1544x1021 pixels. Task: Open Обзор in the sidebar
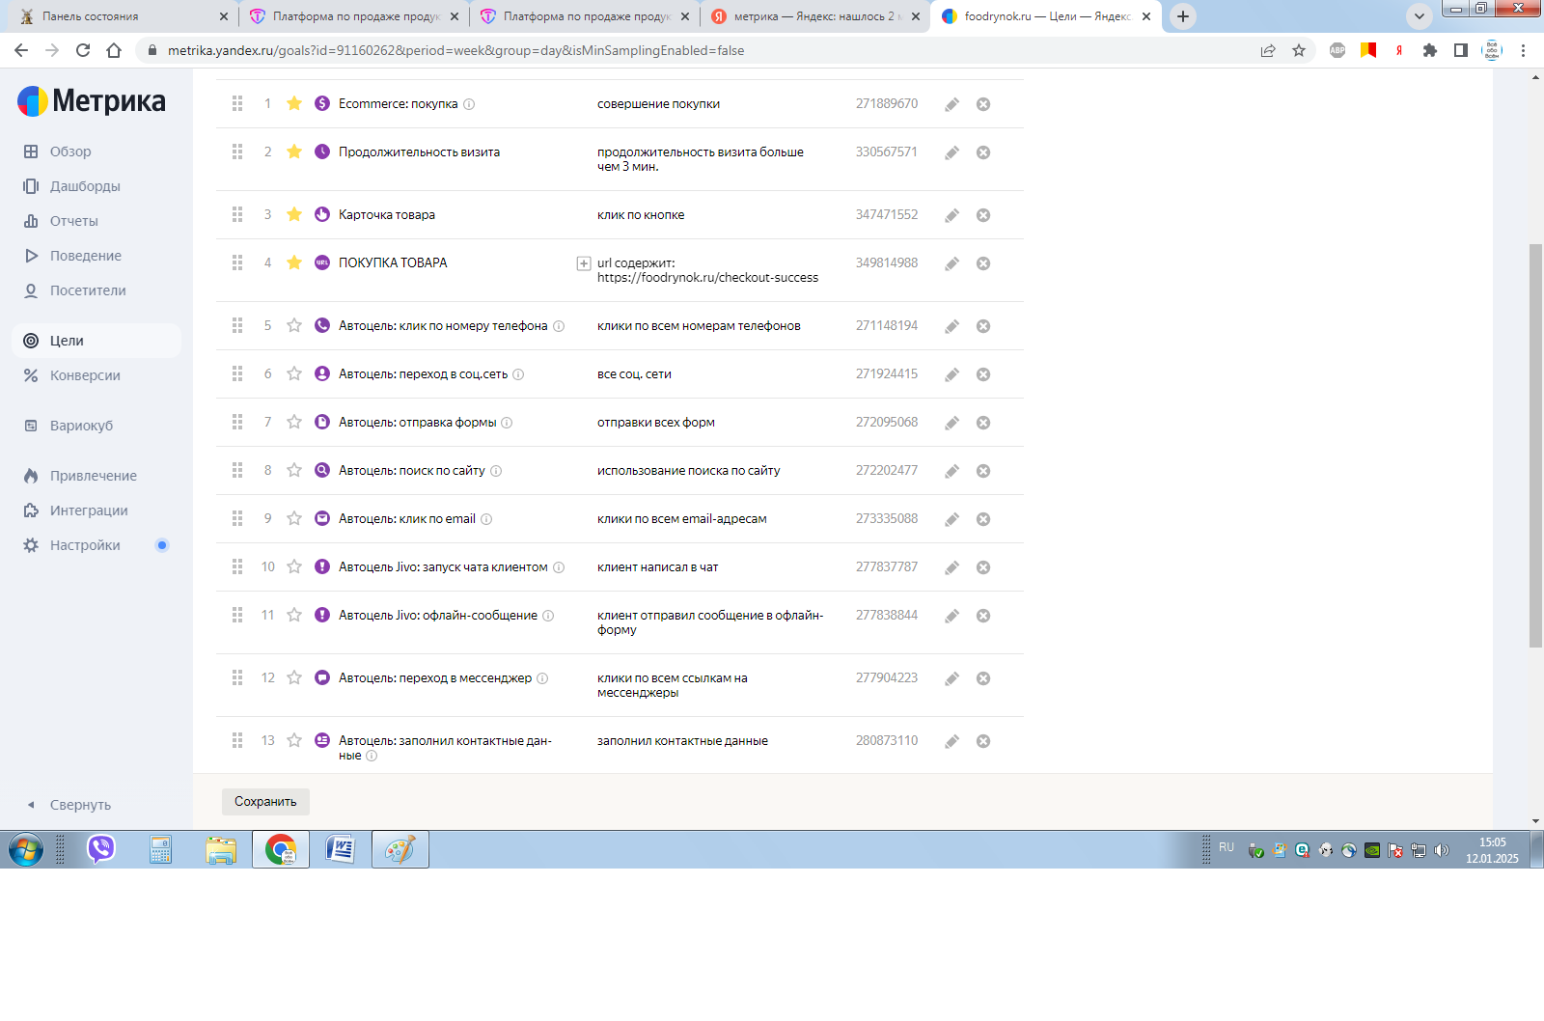(x=96, y=152)
